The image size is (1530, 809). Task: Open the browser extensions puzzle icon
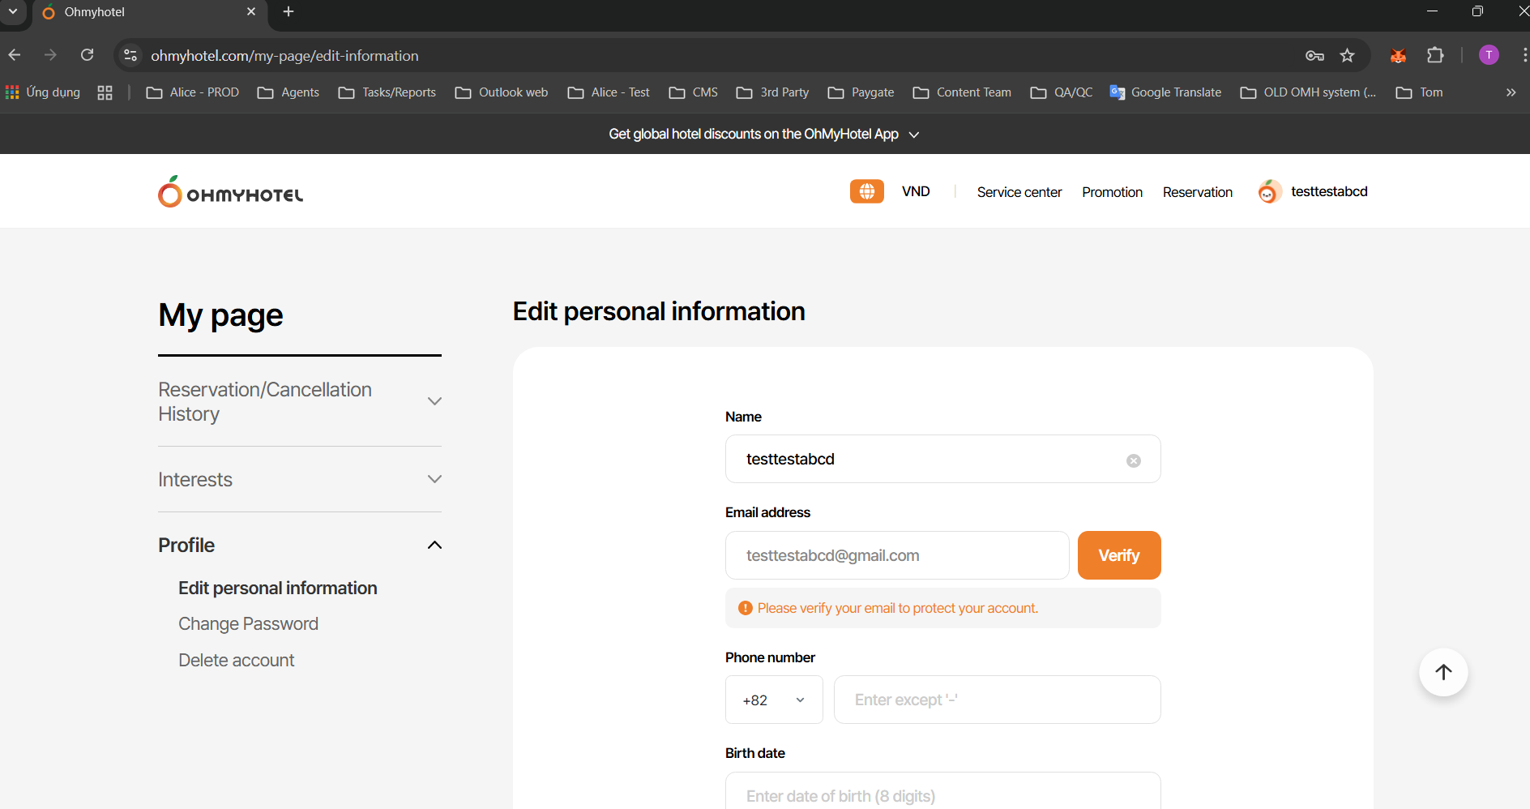1435,55
